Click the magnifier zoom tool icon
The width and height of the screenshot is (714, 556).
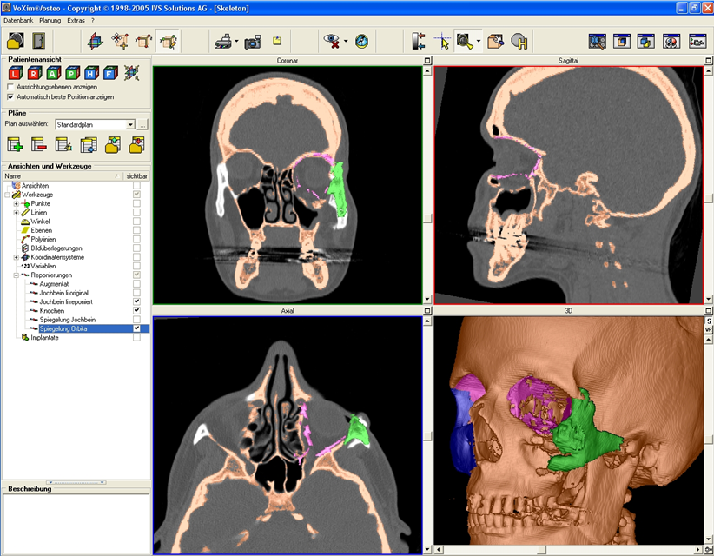[466, 41]
